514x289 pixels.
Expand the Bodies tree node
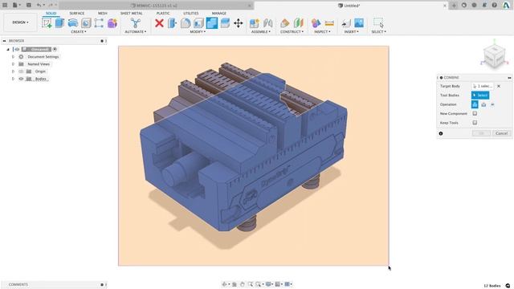pos(13,79)
